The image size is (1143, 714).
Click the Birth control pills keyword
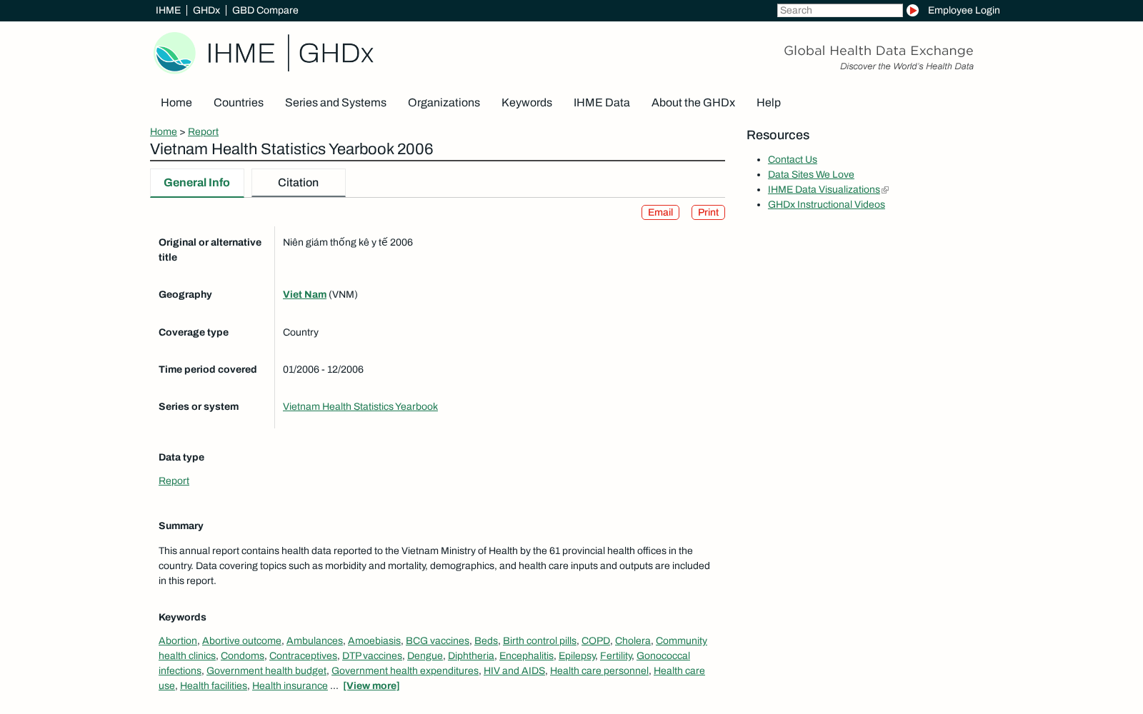(x=539, y=641)
